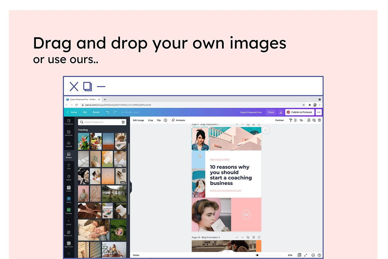Click the browser address bar URL
Image resolution: width=388 pixels, height=259 pixels.
[x=118, y=105]
